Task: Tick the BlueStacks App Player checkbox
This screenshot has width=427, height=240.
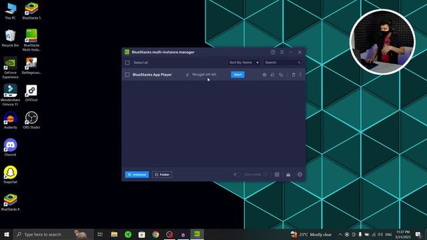Action: point(127,75)
